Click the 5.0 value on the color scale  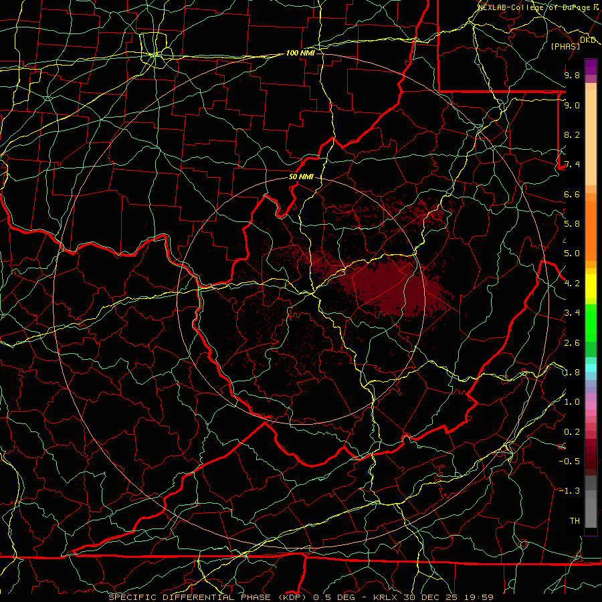click(x=572, y=254)
